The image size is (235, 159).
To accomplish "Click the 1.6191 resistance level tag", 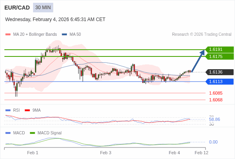I will pyautogui.click(x=219, y=50).
